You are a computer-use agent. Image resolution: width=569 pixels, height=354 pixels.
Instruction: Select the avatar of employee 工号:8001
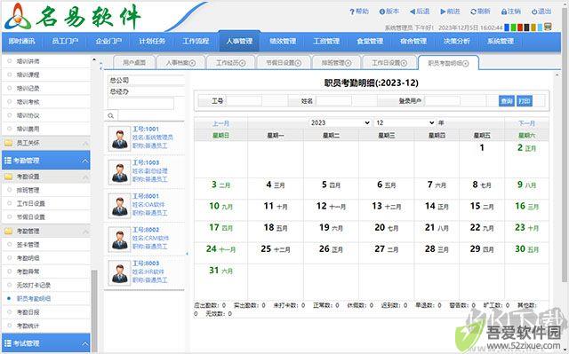point(119,206)
